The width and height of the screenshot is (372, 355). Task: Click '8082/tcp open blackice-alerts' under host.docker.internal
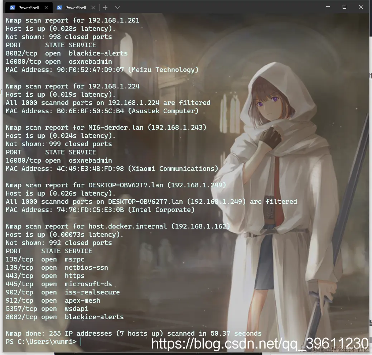point(65,317)
